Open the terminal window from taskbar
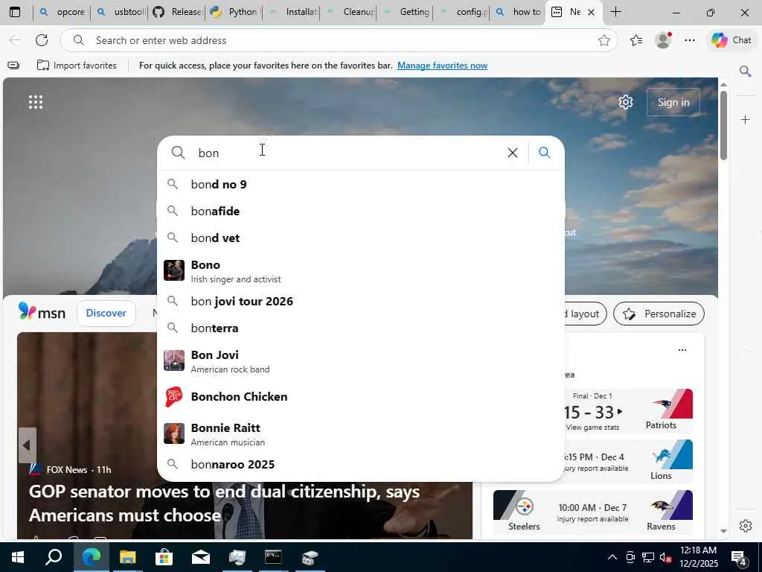This screenshot has height=572, width=762. click(273, 557)
